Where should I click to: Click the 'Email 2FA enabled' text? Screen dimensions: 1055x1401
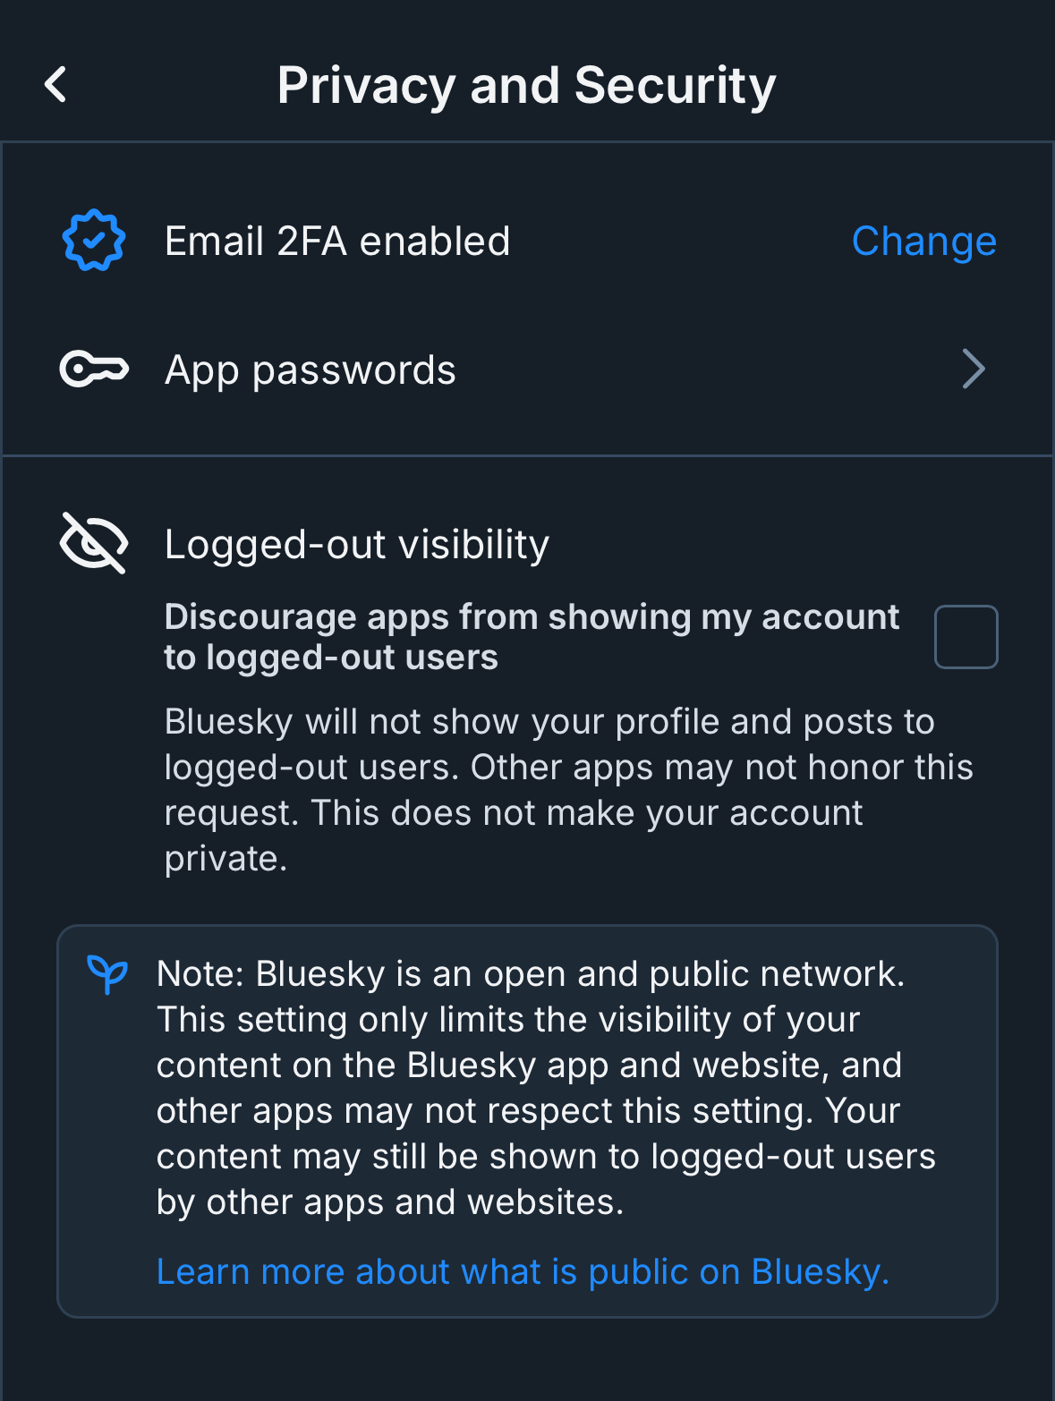point(337,242)
